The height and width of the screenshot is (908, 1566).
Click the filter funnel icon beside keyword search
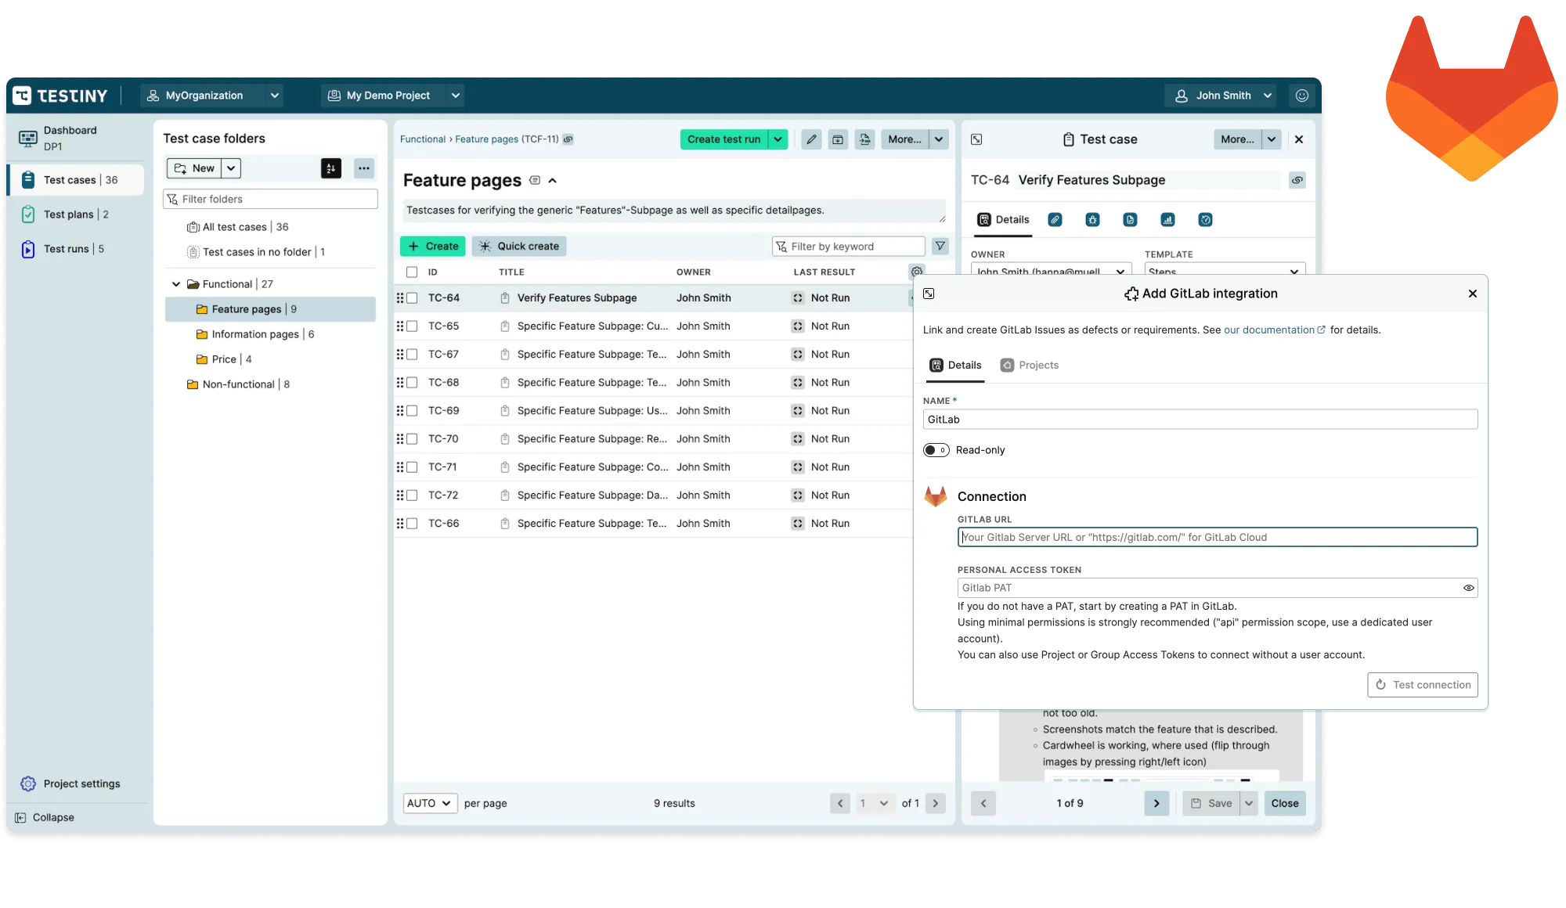[x=940, y=246]
